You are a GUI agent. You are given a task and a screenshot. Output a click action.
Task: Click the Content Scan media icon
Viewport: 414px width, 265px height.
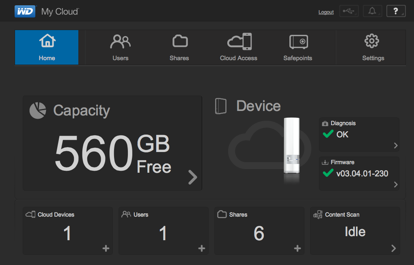(x=318, y=215)
